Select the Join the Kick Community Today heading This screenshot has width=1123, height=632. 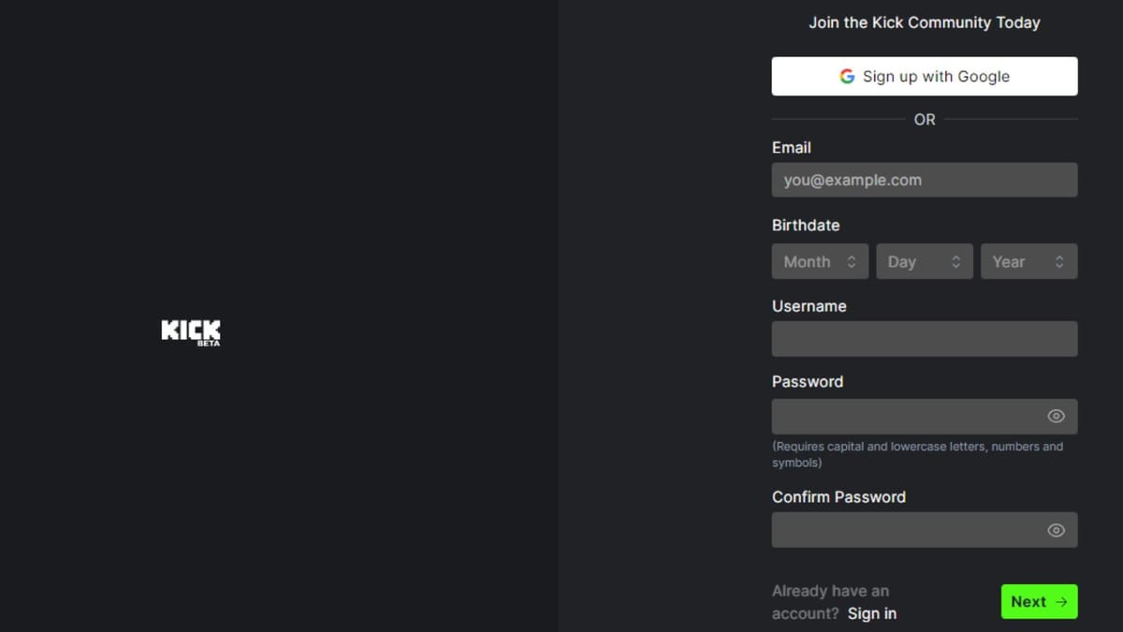point(925,22)
